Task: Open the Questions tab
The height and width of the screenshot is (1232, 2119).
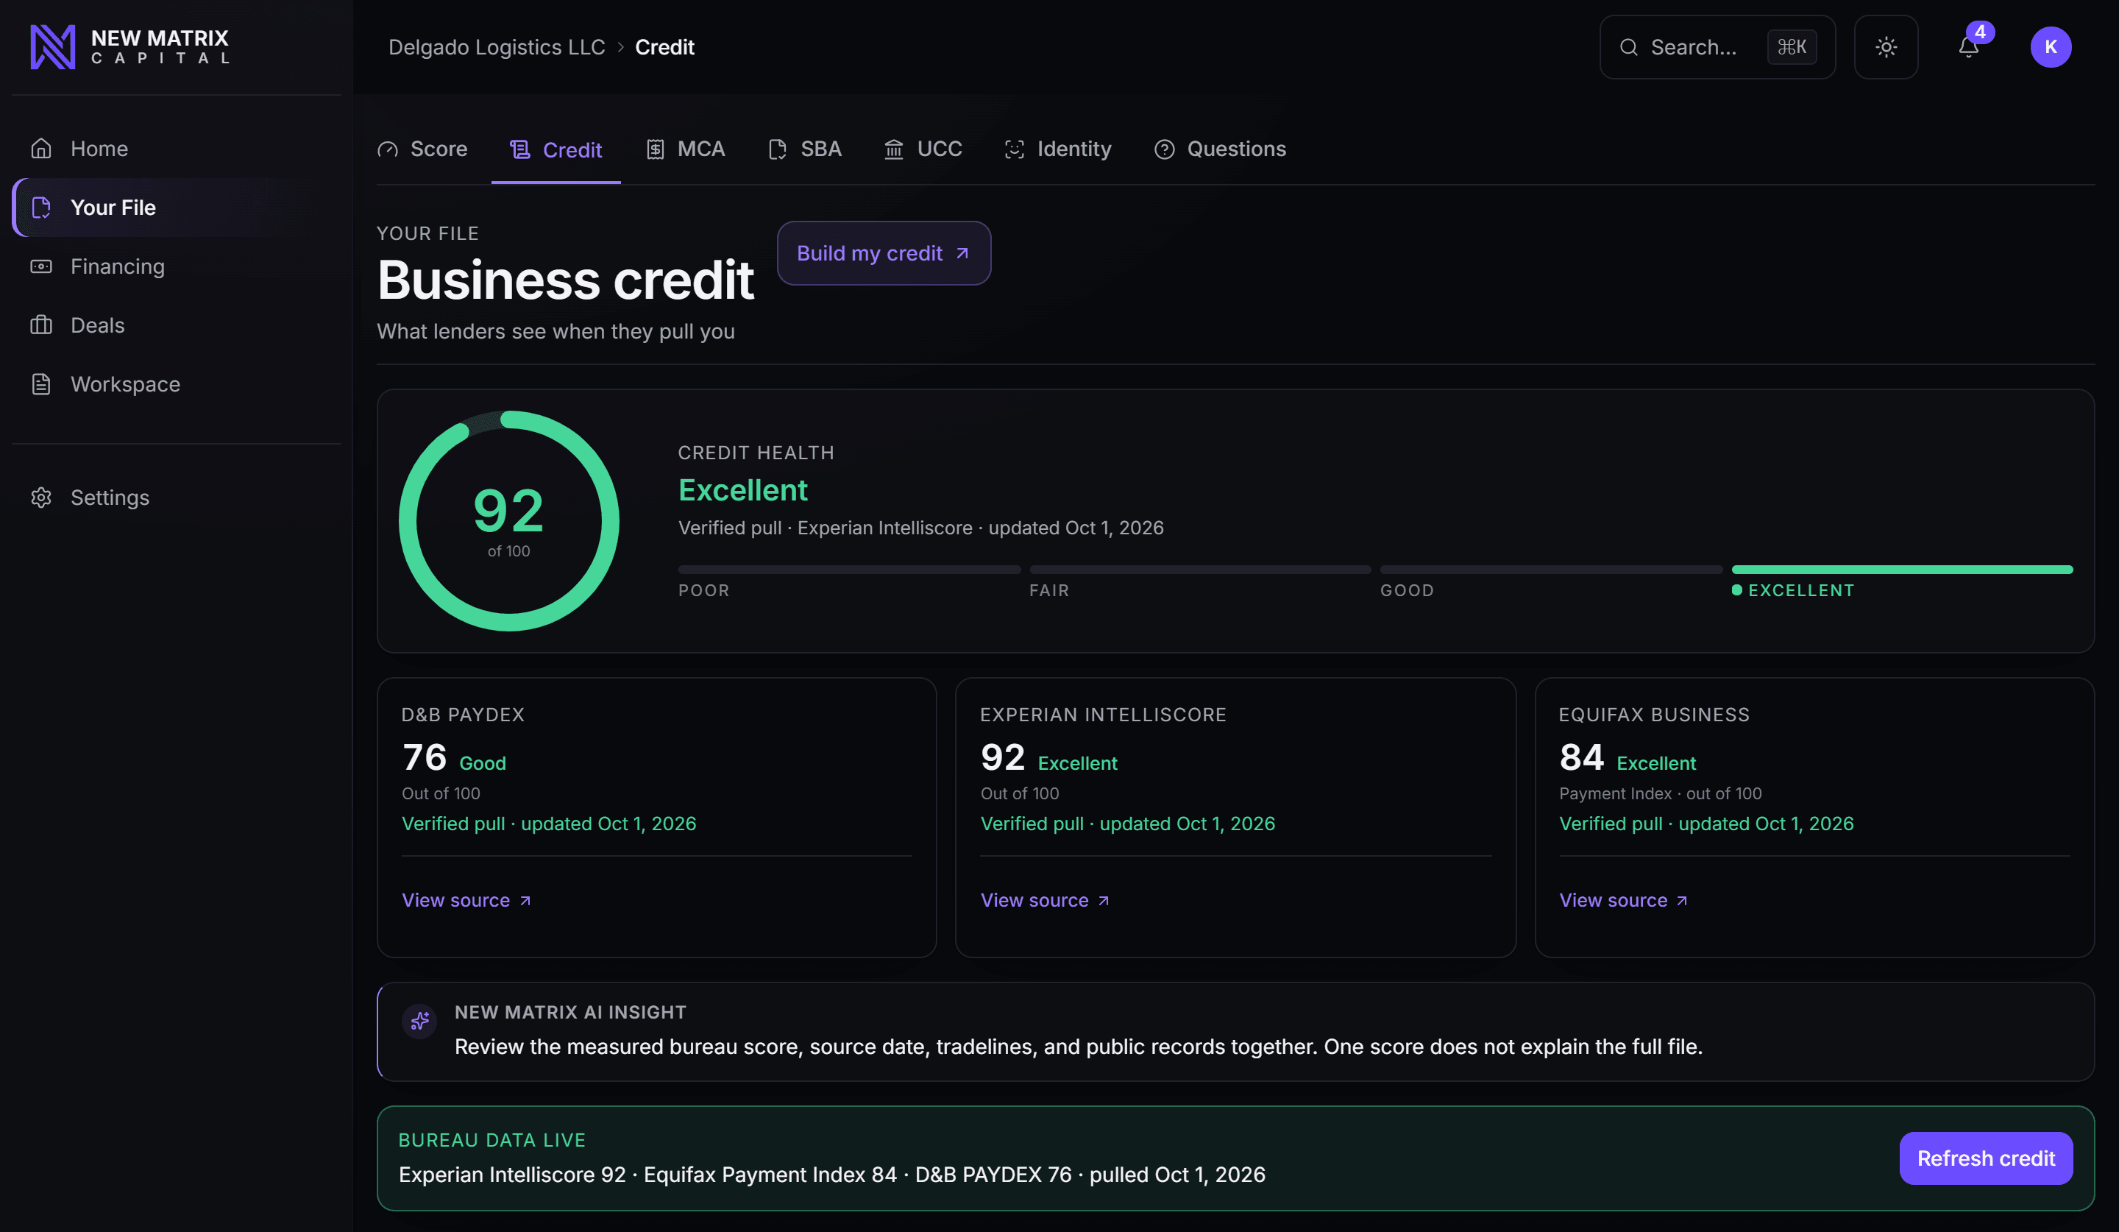Action: tap(1220, 149)
